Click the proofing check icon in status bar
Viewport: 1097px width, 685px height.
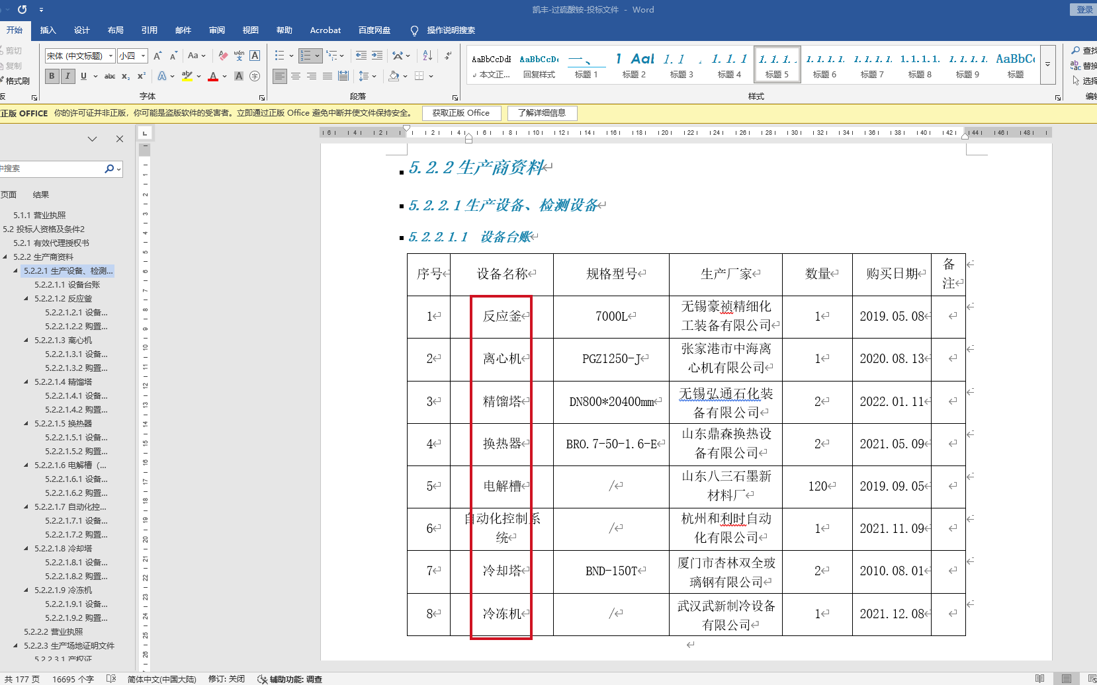(x=111, y=679)
